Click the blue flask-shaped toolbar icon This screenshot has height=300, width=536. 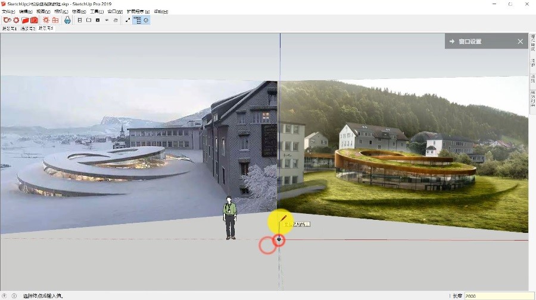(67, 20)
